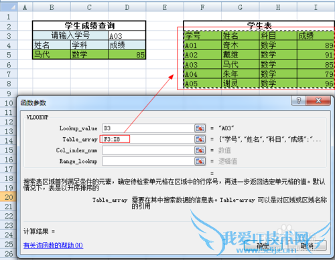The width and height of the screenshot is (335, 260).
Task: Click cell A05 in student table
Action: tap(202, 84)
